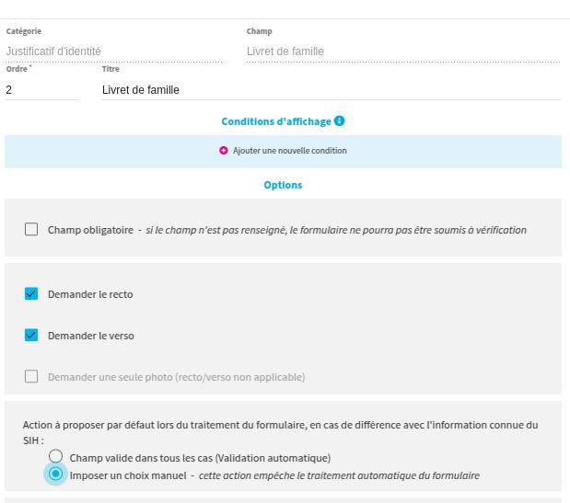This screenshot has height=503, width=570.
Task: Select the 'Imposer un choix manuel' radio button
Action: pyautogui.click(x=56, y=474)
